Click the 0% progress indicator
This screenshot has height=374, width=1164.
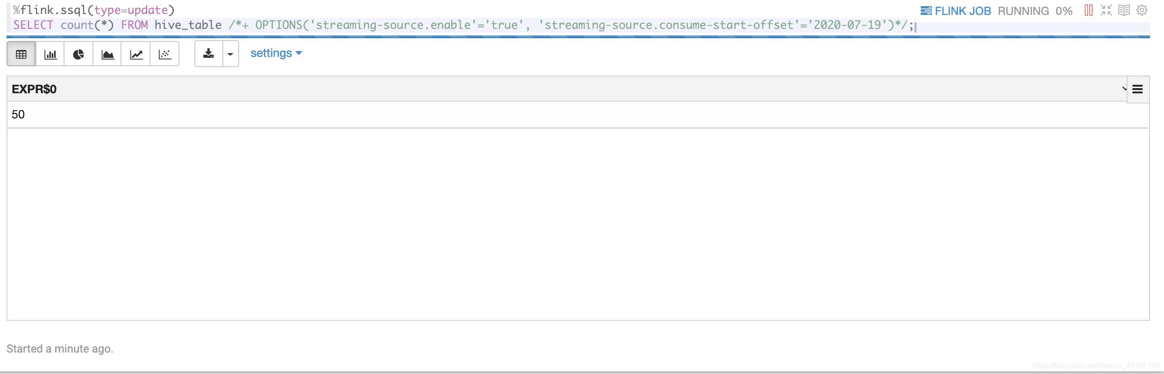(x=1064, y=11)
